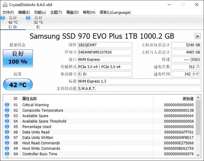The image size is (204, 161).
Task: Click the status orb for Controller Busy Time
Action: click(x=7, y=154)
